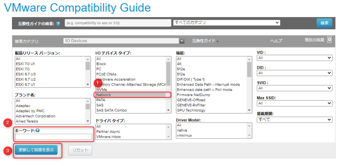Open the 掲載期間 dropdown
This screenshot has height=166, width=350.
pyautogui.click(x=295, y=120)
